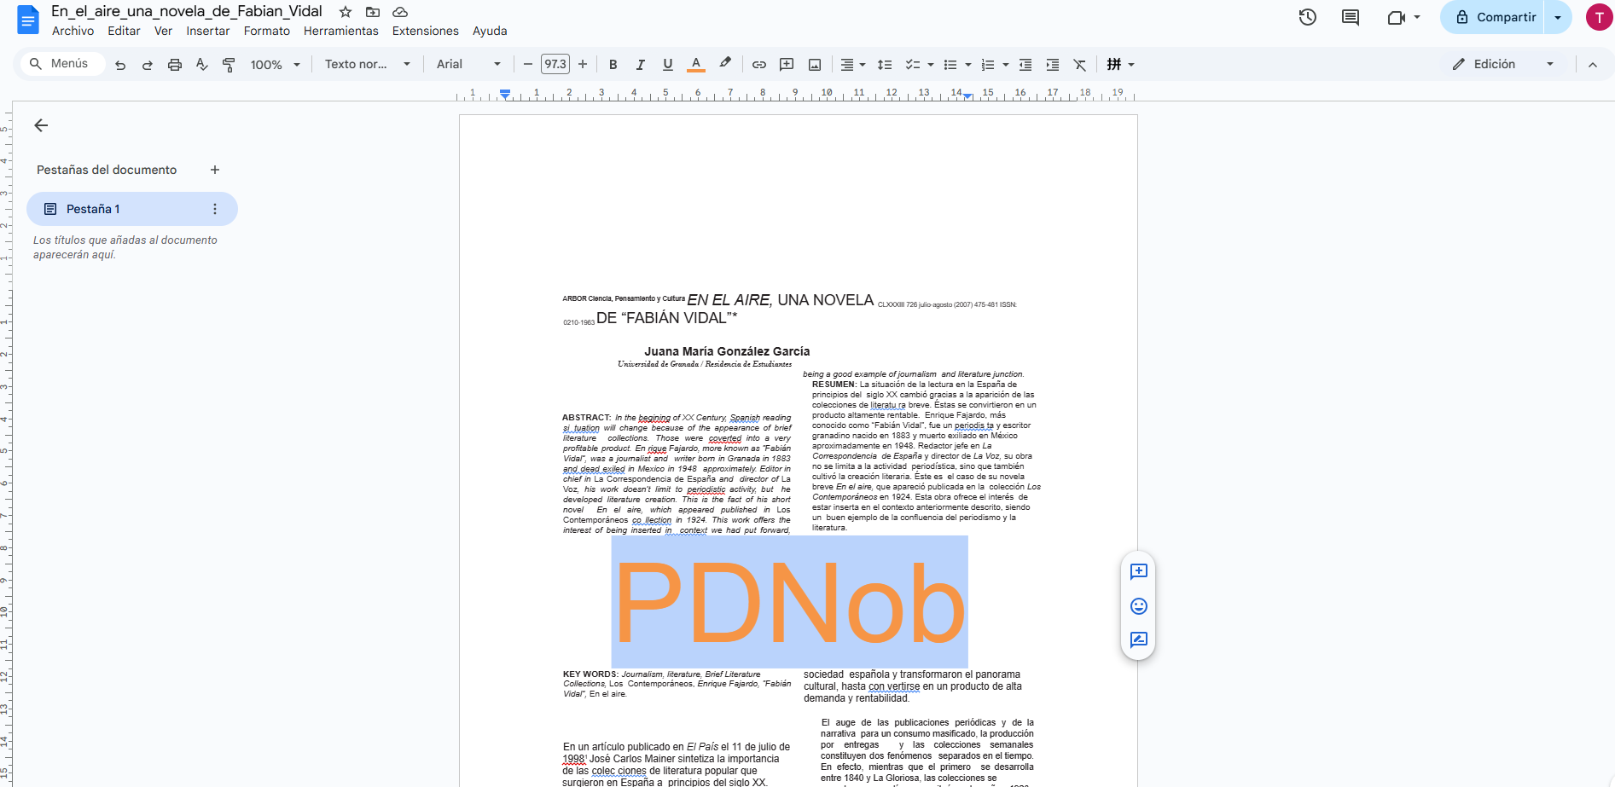Screen dimensions: 1615x787
Task: Hide the menus with collapse chevron
Action: 1593,65
